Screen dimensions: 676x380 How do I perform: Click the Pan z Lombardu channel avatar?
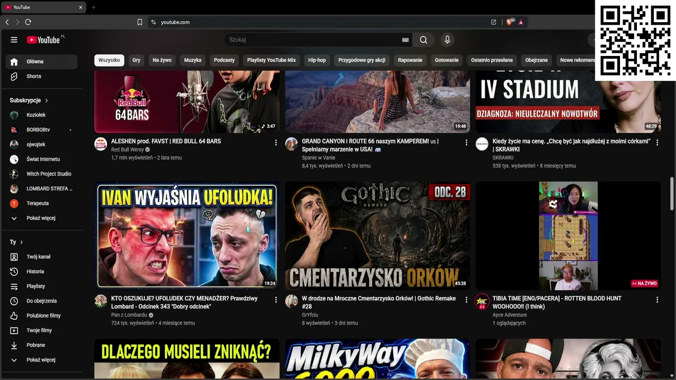[x=101, y=301]
